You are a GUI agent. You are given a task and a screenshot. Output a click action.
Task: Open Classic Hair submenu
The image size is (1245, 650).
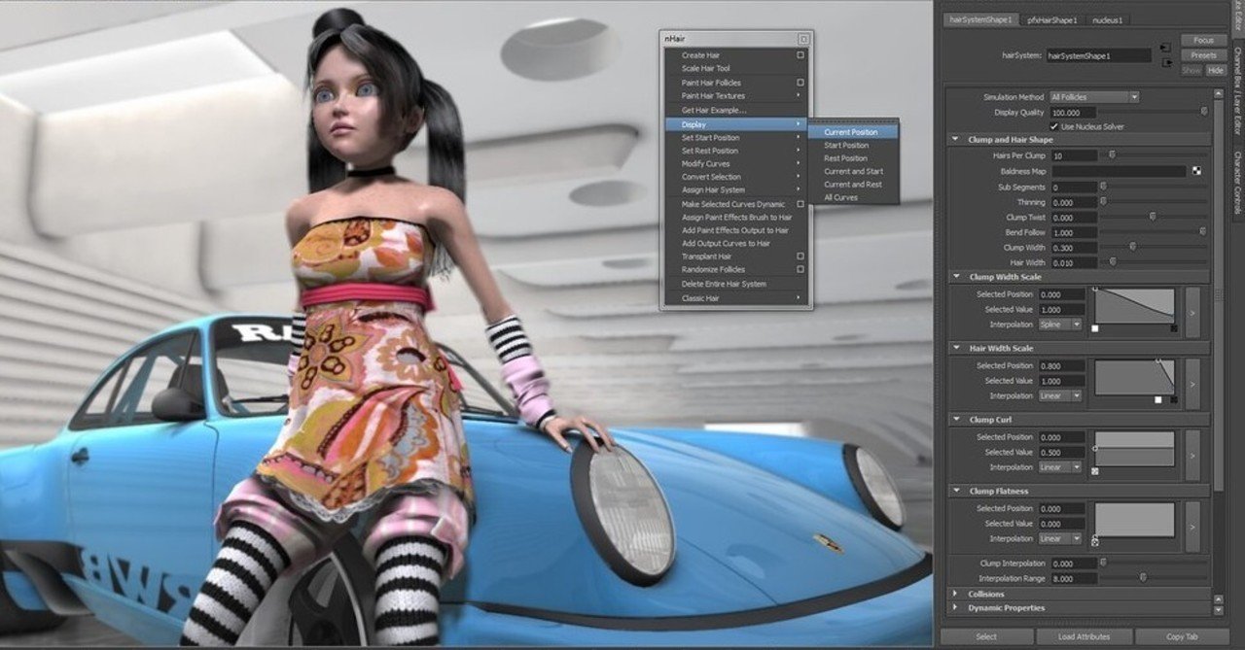point(735,297)
